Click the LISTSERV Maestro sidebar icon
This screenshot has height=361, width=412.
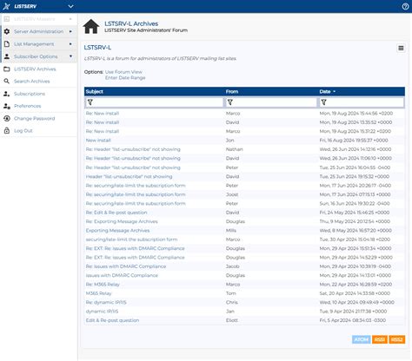pyautogui.click(x=7, y=19)
